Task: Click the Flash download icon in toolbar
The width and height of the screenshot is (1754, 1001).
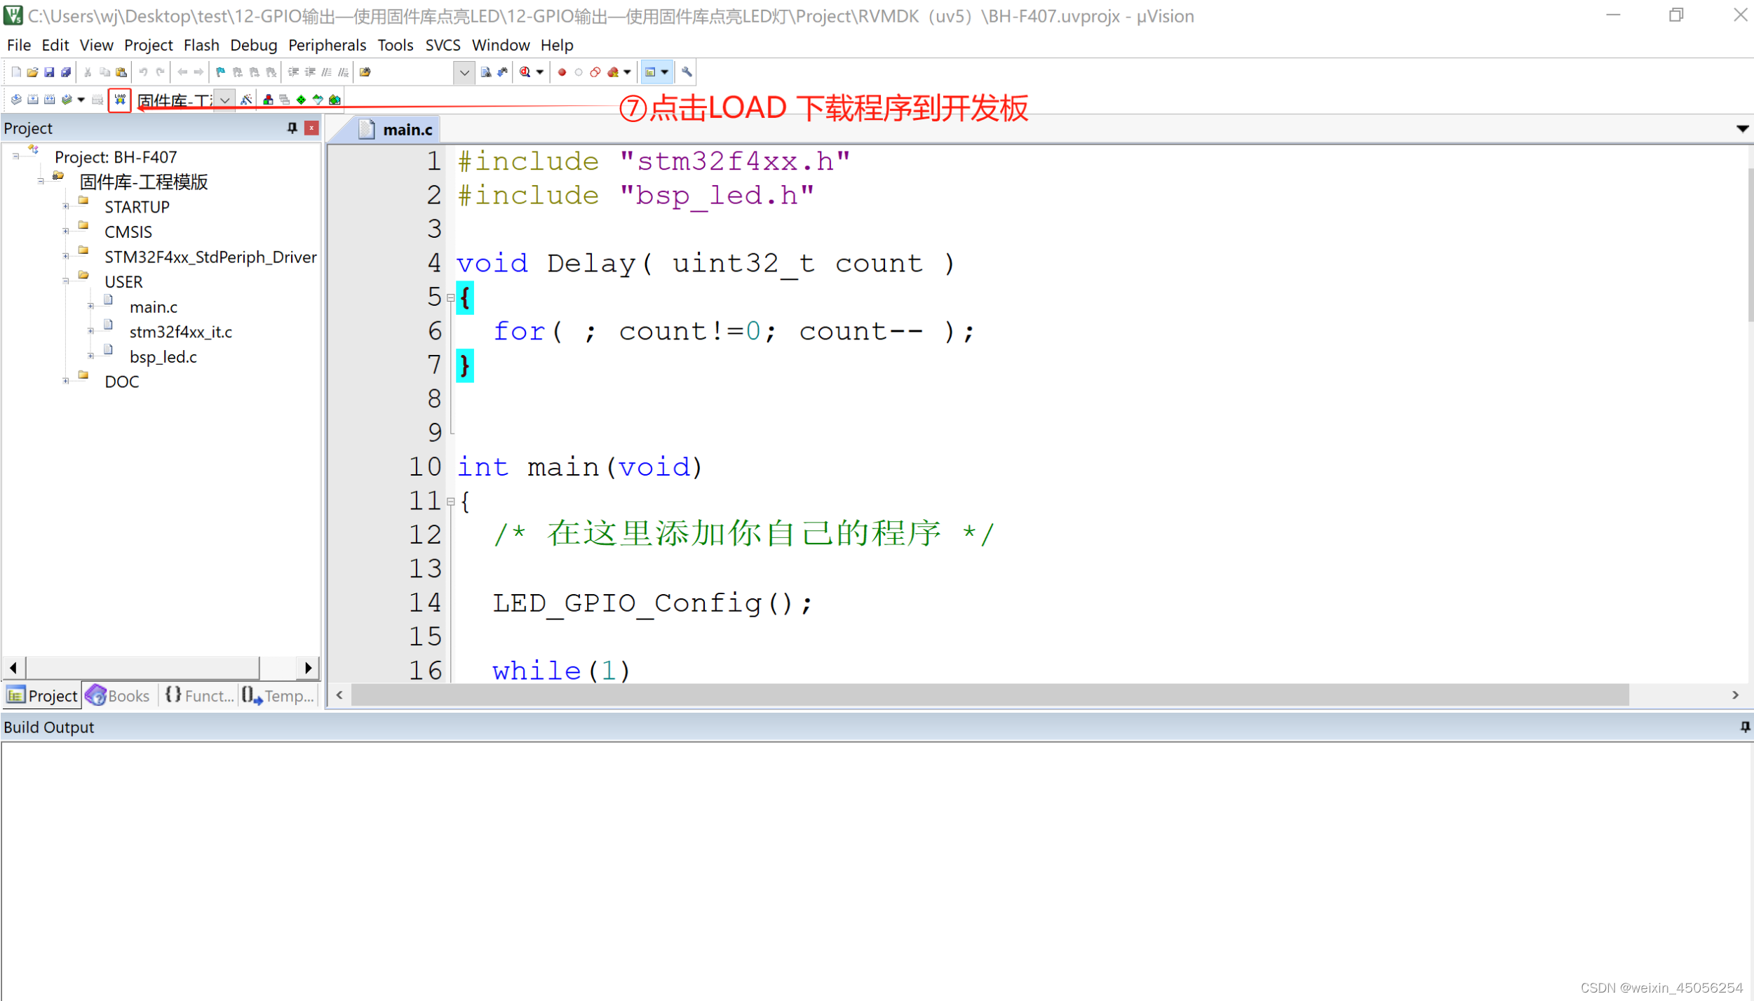Action: point(119,100)
